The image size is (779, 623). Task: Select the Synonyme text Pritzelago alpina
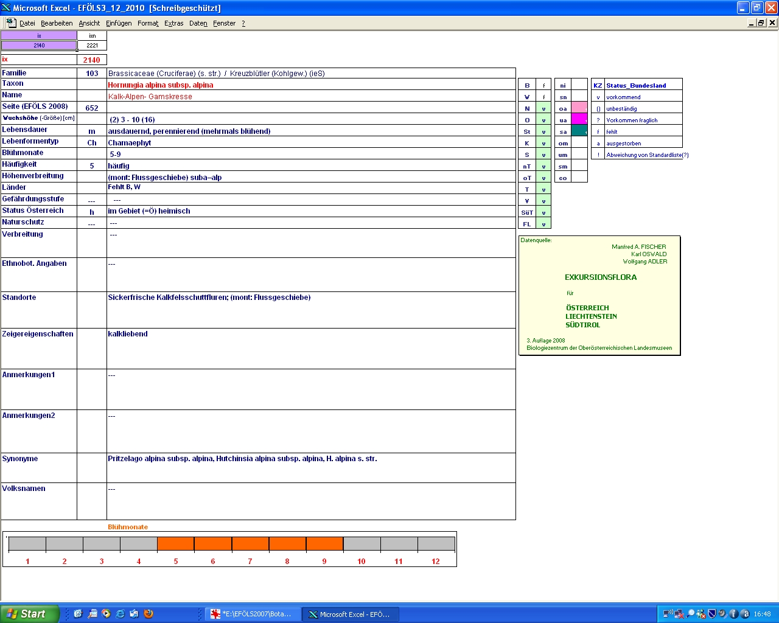pyautogui.click(x=242, y=458)
